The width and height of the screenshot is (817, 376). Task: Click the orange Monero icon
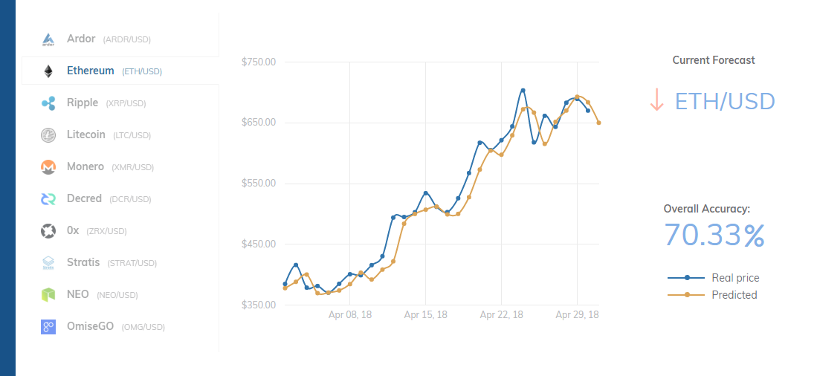point(48,167)
